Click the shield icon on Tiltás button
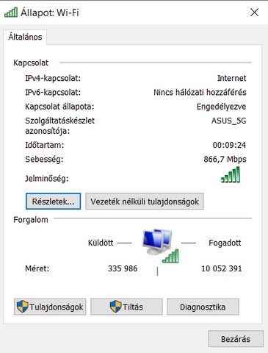This screenshot has width=268, height=353. 115,307
